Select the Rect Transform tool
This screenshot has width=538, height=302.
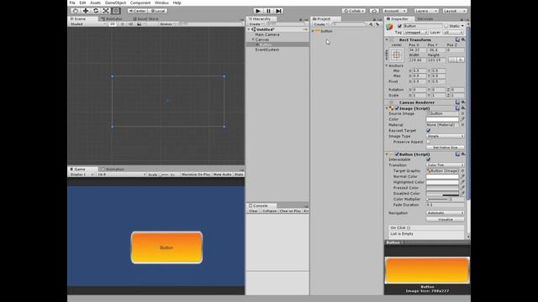[x=116, y=11]
